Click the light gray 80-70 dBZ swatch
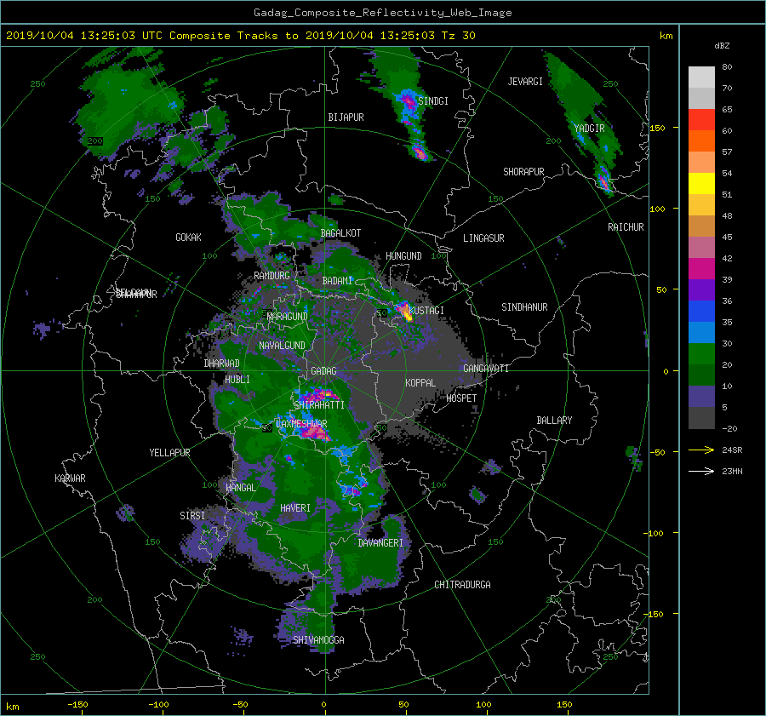This screenshot has height=716, width=766. [701, 77]
